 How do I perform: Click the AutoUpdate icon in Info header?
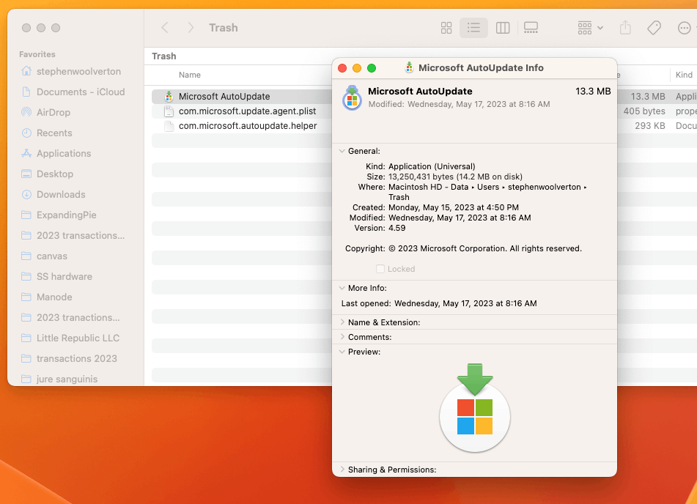click(x=352, y=97)
